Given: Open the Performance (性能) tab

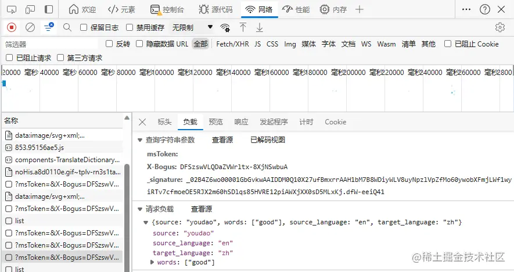Looking at the screenshot, I should coord(296,9).
